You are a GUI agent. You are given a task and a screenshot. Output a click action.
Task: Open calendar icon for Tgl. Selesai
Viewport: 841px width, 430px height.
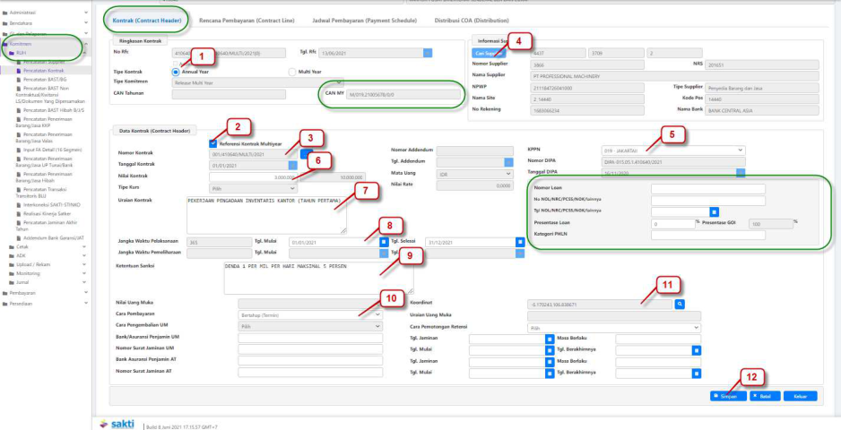click(x=520, y=242)
